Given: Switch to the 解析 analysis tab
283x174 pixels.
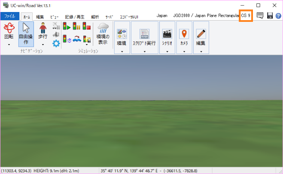Looking at the screenshot, I should click(95, 17).
